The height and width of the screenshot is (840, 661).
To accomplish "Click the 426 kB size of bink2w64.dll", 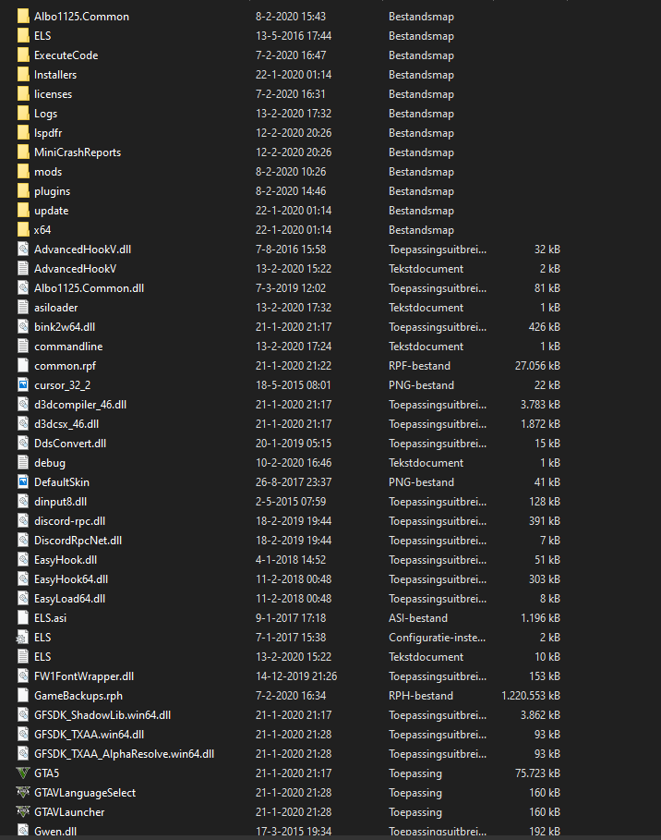I will click(545, 327).
